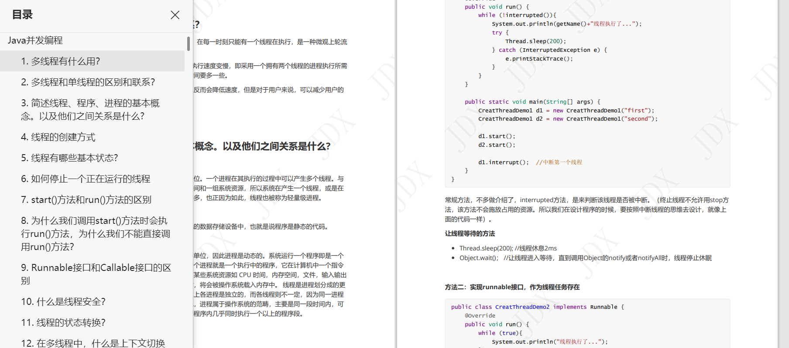Click code line d1.start();
This screenshot has width=789, height=348.
click(497, 136)
